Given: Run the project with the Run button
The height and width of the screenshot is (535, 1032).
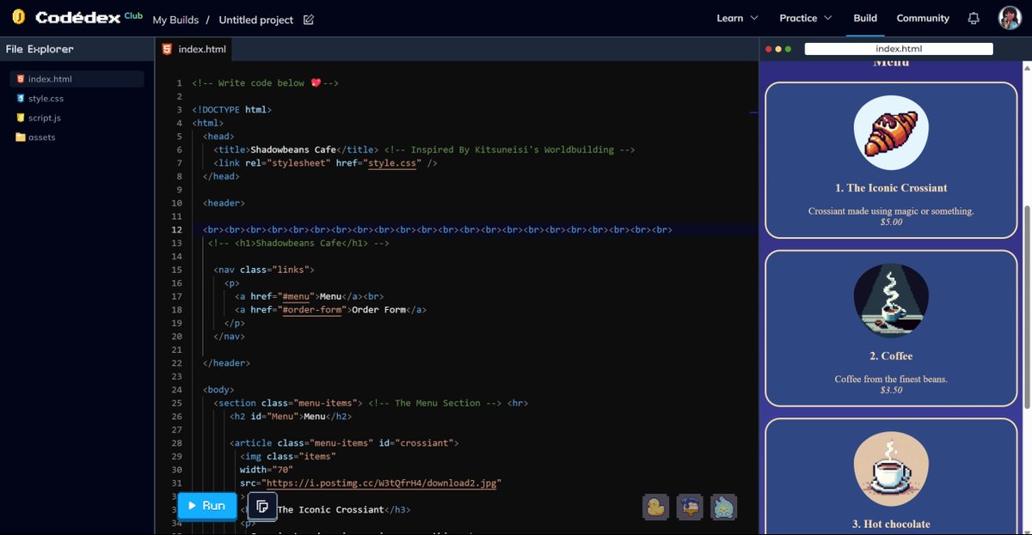Looking at the screenshot, I should 206,506.
